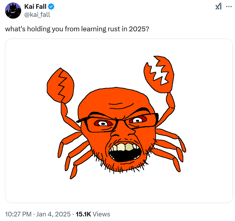Click the left lens of the crab's glasses
The image size is (235, 221).
101,124
